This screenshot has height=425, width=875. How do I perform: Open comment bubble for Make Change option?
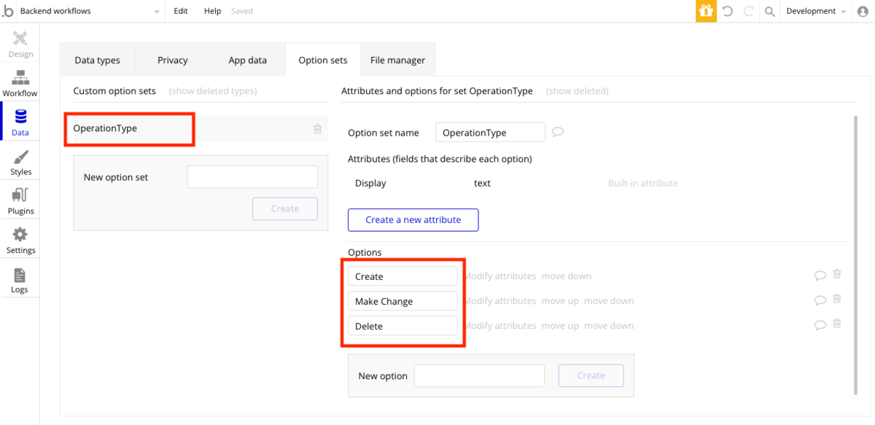820,300
